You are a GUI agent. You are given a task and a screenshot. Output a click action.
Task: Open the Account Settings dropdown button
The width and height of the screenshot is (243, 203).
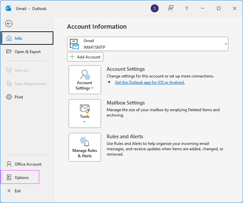[85, 80]
